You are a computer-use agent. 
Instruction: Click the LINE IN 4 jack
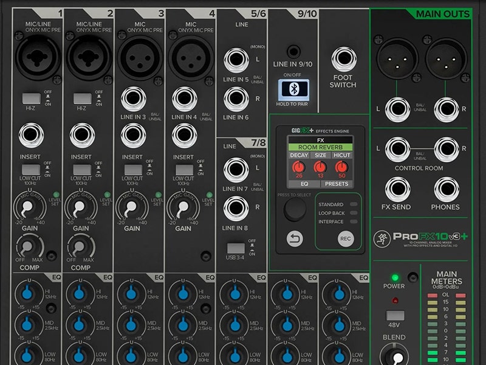pos(185,99)
